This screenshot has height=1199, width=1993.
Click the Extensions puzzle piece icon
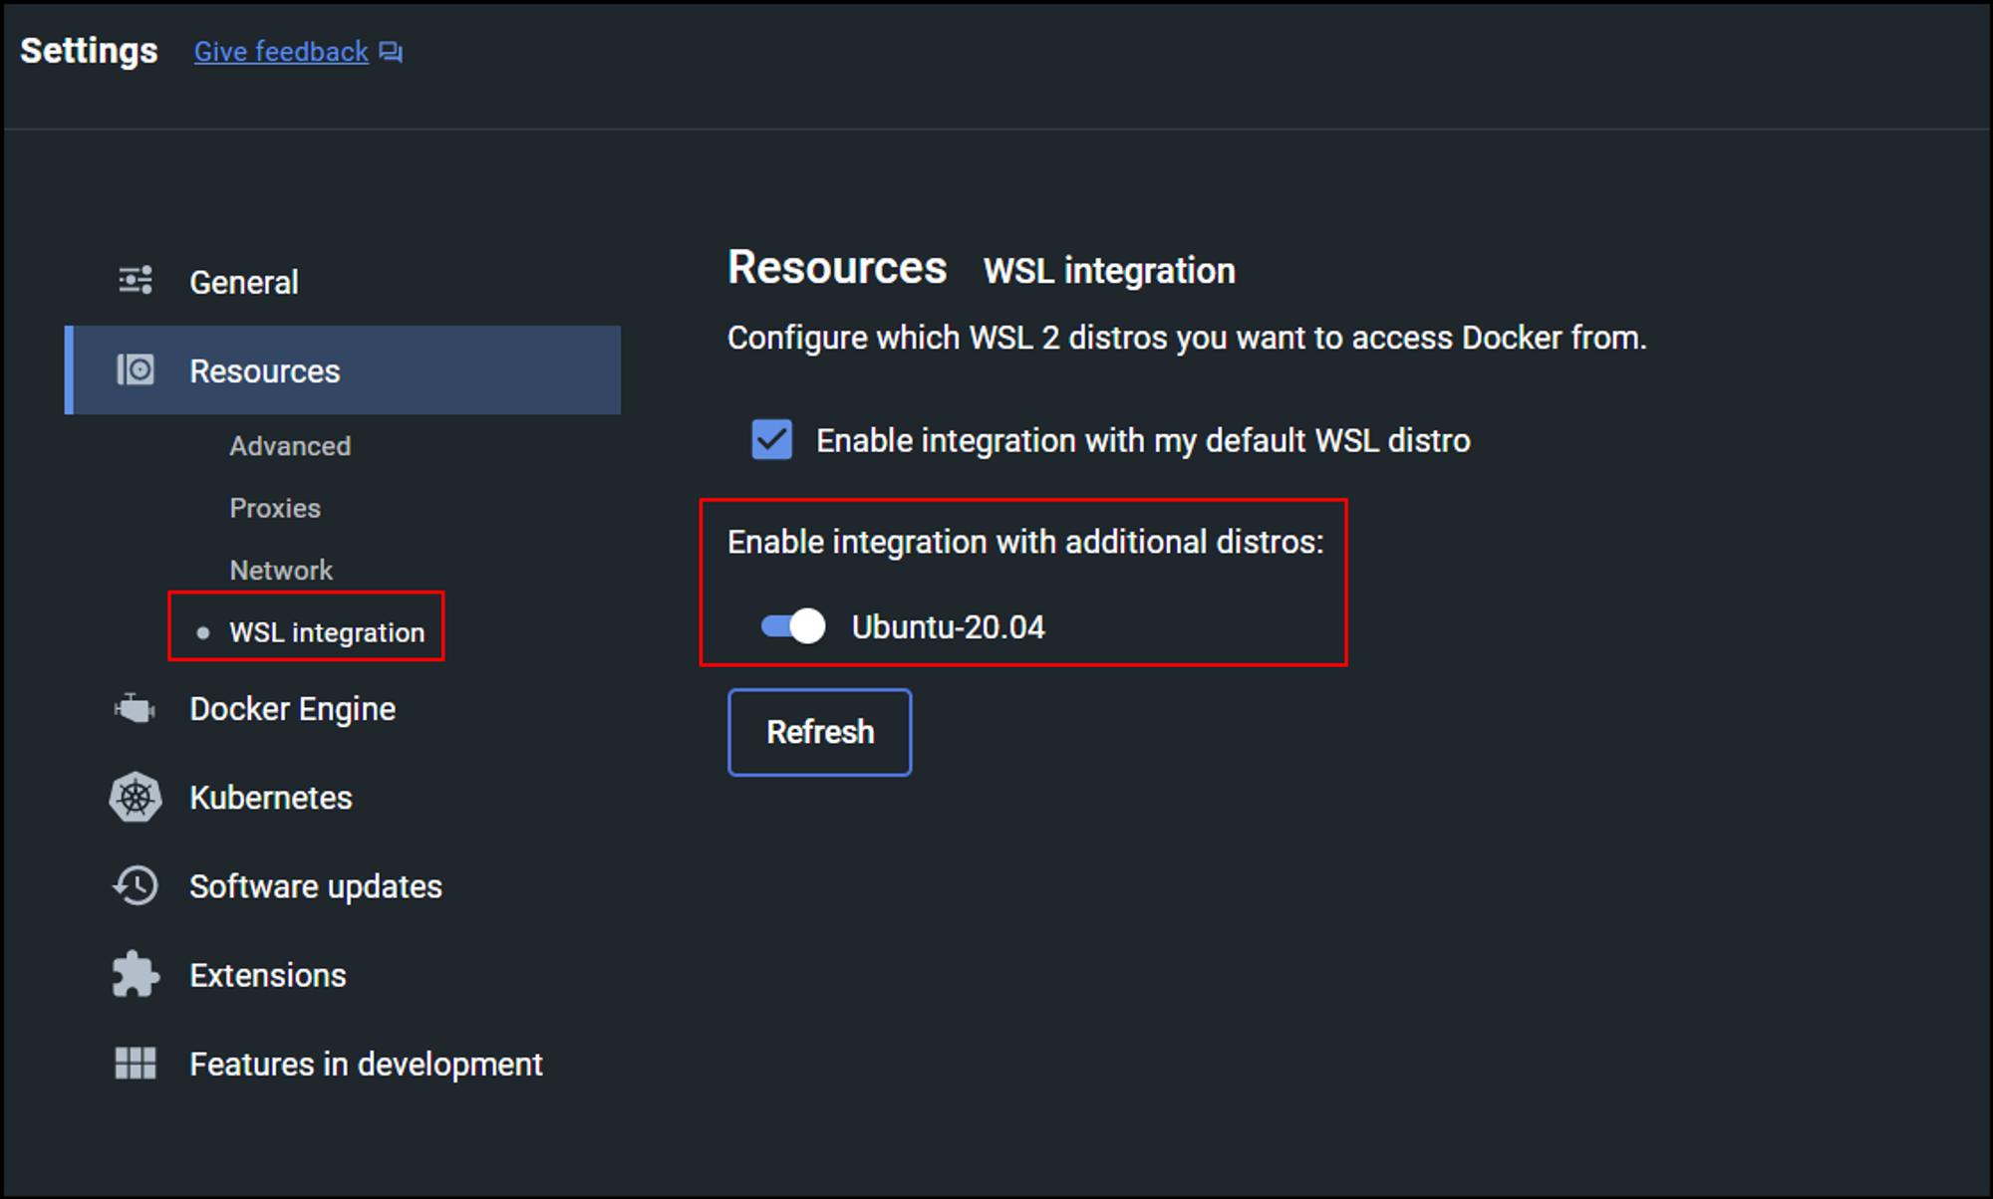(136, 975)
